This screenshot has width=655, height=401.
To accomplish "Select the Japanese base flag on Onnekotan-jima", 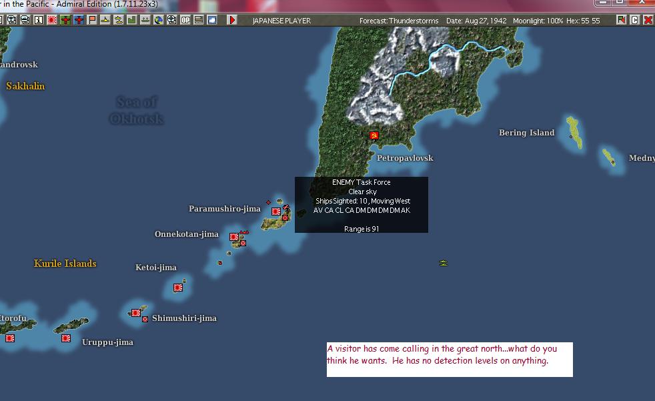I will [234, 237].
